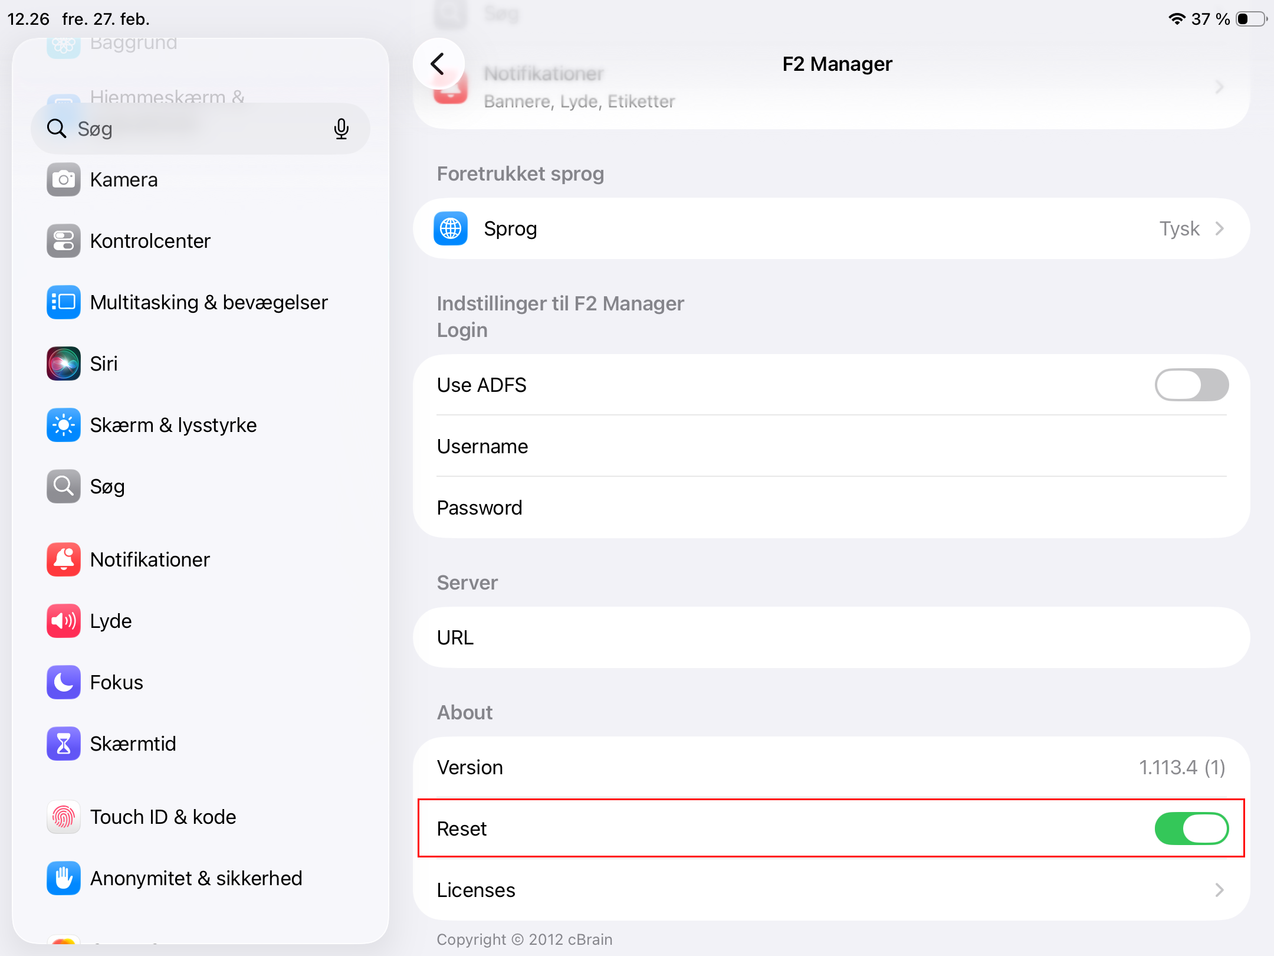Tap the microphone icon in search field
This screenshot has width=1274, height=956.
341,129
